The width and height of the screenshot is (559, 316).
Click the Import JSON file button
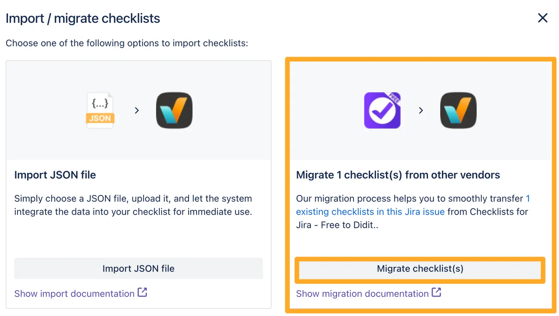pos(138,268)
